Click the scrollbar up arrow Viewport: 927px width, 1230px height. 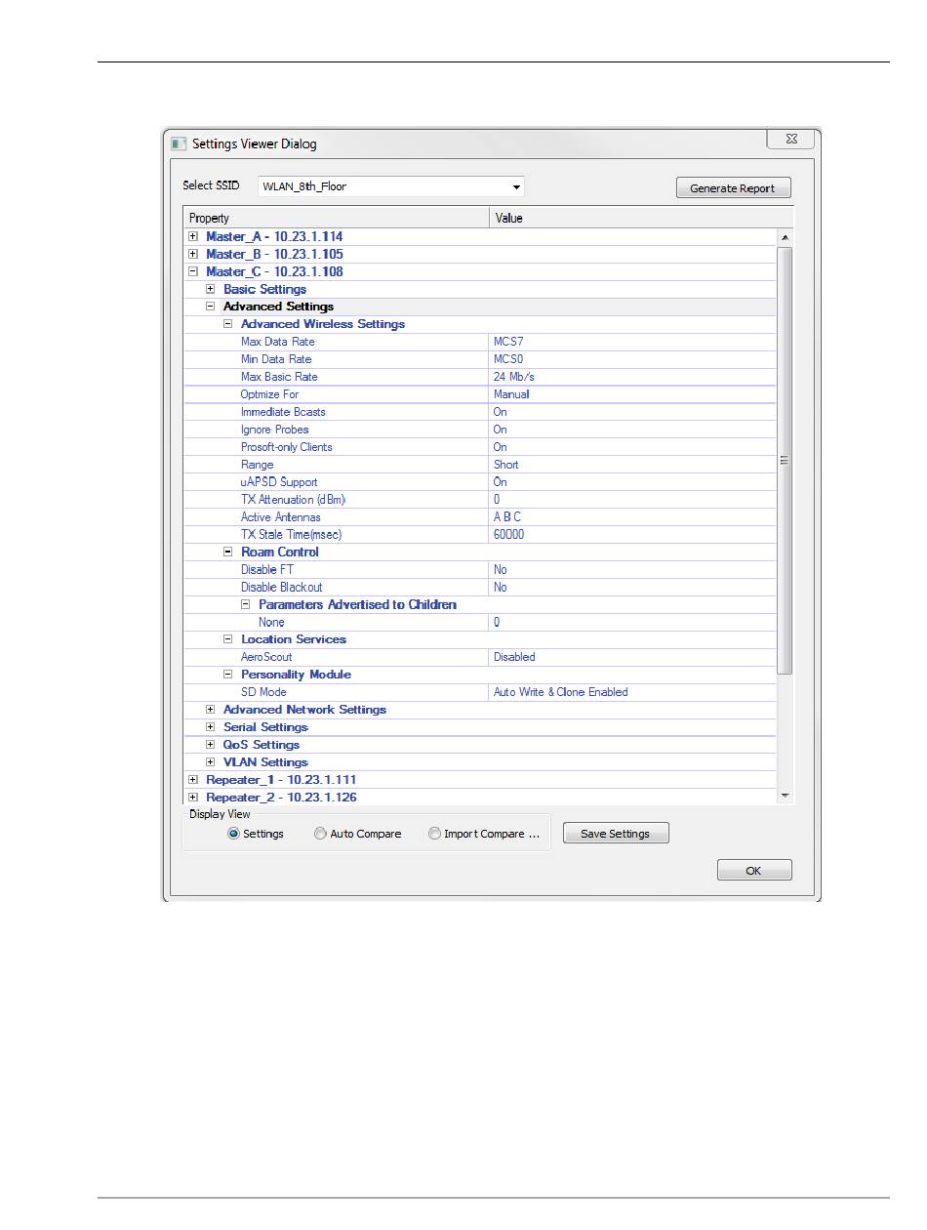pos(786,237)
